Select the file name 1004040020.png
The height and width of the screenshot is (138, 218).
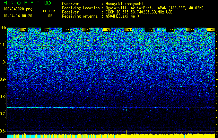[x=18, y=9]
